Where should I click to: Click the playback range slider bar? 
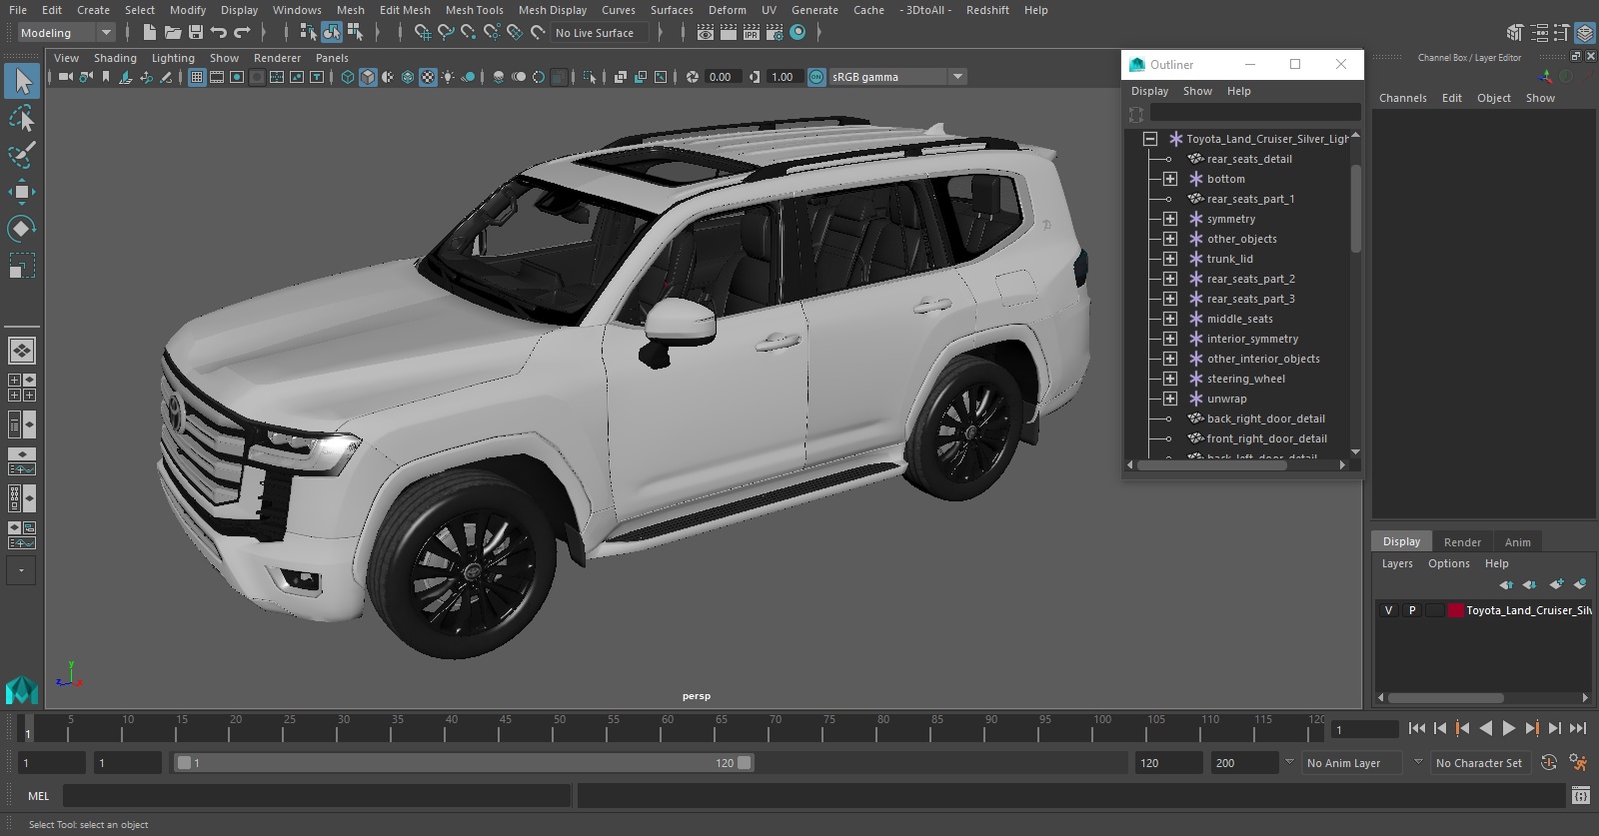tap(465, 763)
